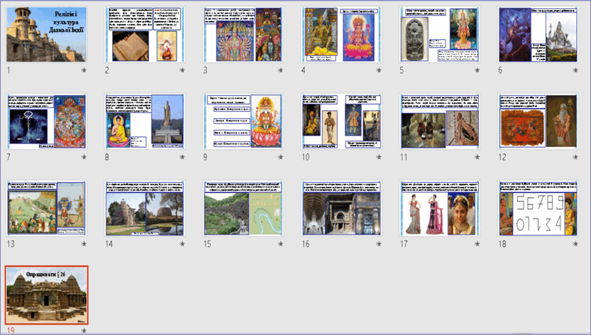Select slide 17 thumbnail with sari dresses
Image resolution: width=591 pixels, height=335 pixels.
[x=440, y=208]
